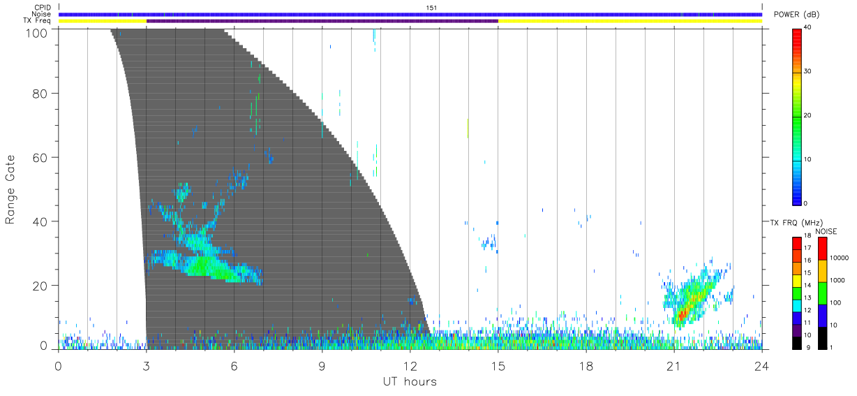Click x-axis tick label 24

[x=762, y=365]
